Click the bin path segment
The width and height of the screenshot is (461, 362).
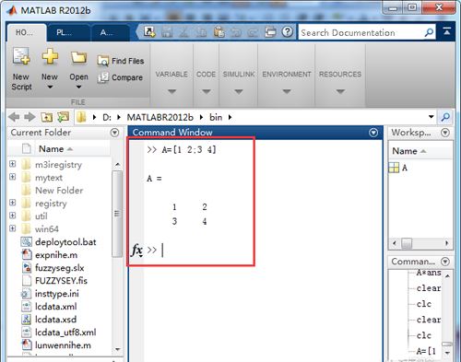click(216, 117)
